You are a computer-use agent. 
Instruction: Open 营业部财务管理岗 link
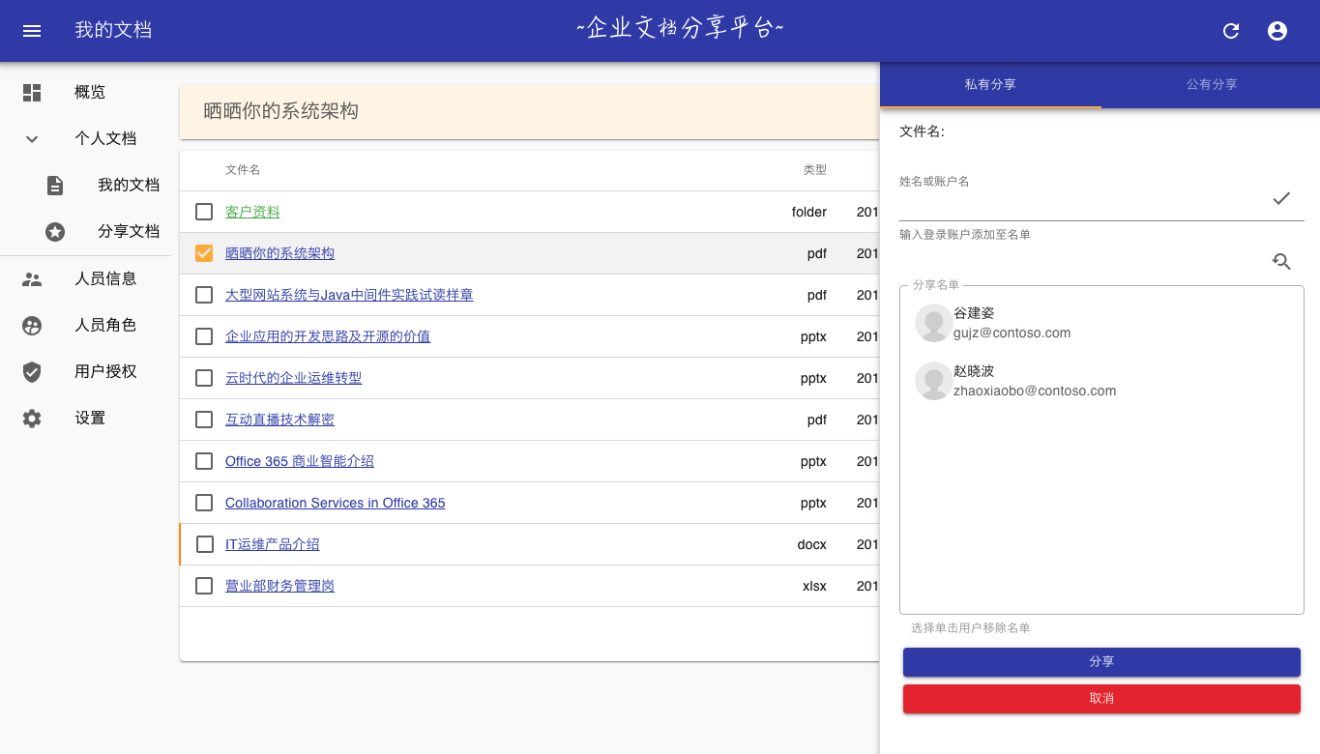pos(279,586)
